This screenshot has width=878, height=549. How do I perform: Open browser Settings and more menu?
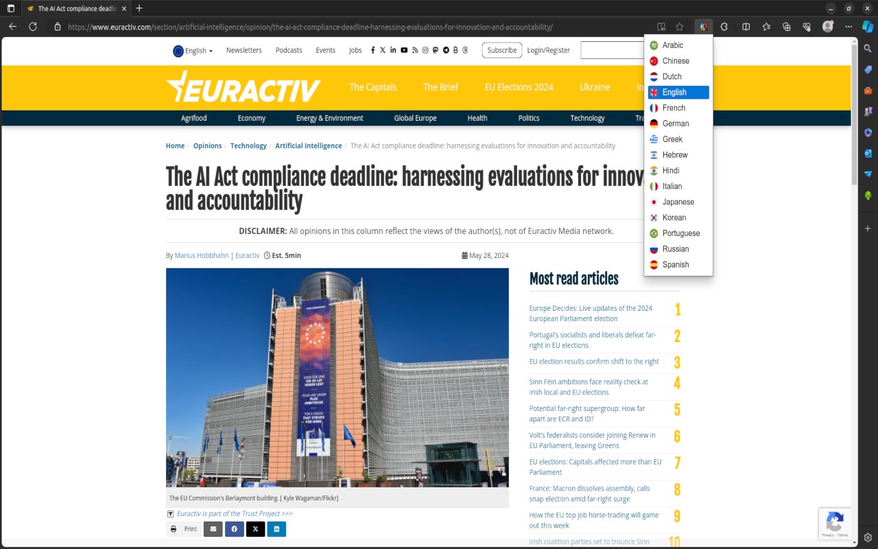pyautogui.click(x=849, y=27)
